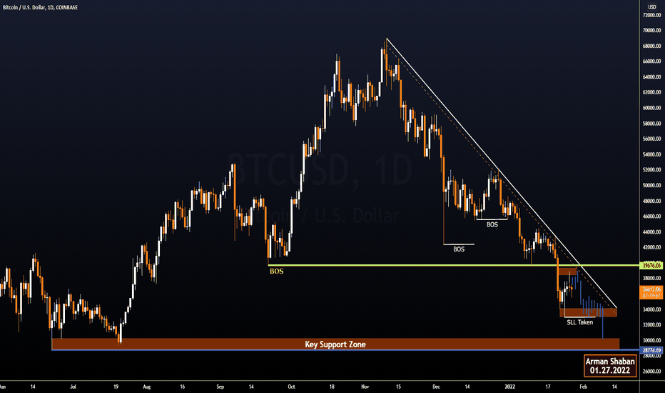Screen dimensions: 665x393
Task: Click the 72000.00 price axis label
Action: 652,15
